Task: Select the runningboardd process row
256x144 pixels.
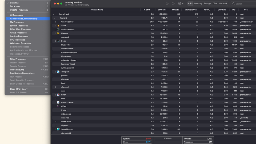Action: (x=154, y=68)
